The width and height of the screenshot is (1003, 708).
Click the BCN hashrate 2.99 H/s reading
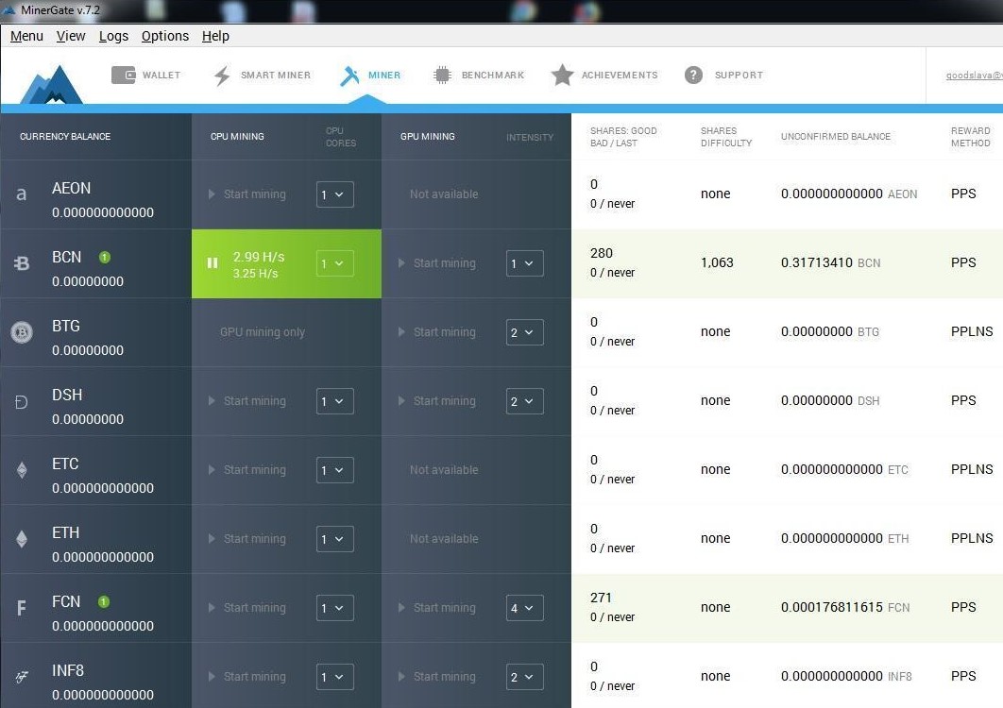click(x=259, y=257)
